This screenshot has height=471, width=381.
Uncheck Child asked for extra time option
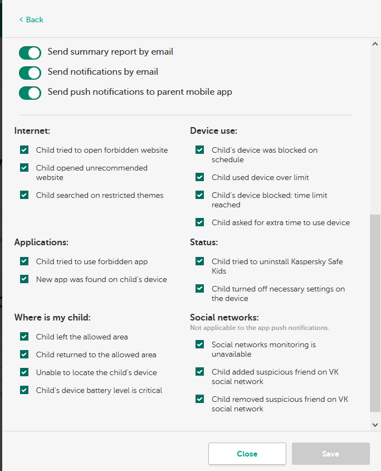[x=199, y=222]
